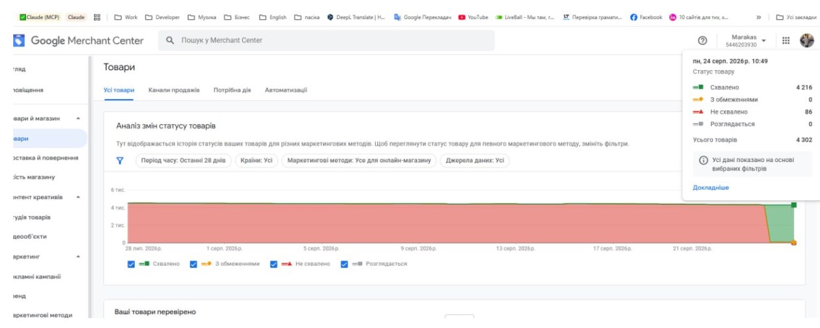The height and width of the screenshot is (328, 820).
Task: Click the Усього товарів value 4 302
Action: click(803, 140)
